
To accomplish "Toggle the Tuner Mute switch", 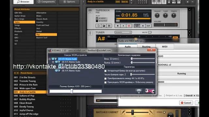I will coord(150,32).
